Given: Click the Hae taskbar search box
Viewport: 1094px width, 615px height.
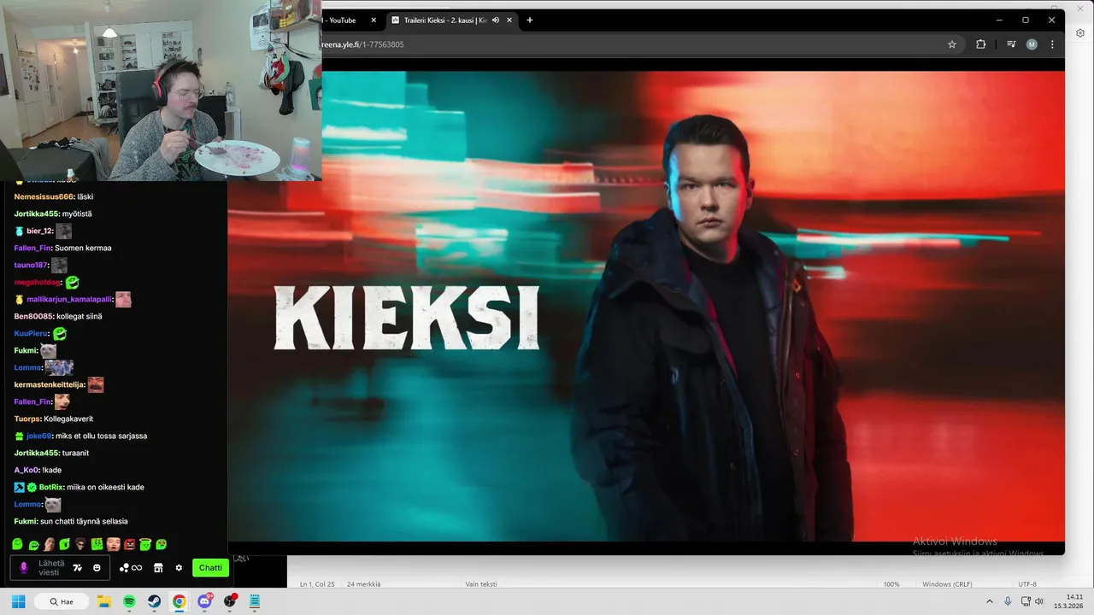Looking at the screenshot, I should coord(62,601).
